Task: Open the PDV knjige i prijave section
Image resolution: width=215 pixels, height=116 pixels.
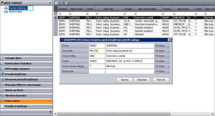Action: click(26, 69)
